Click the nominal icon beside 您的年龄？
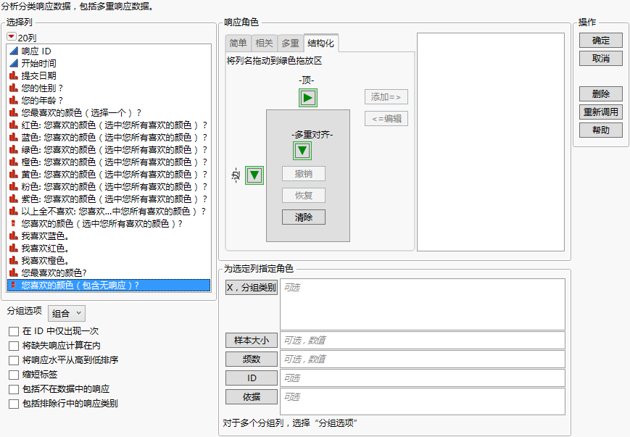 click(14, 101)
